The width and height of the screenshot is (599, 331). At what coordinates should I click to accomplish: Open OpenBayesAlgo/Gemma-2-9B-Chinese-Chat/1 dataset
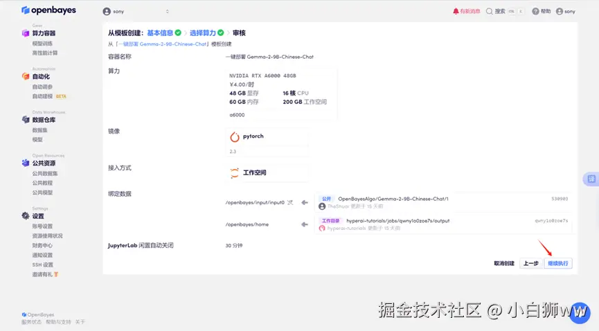coord(393,199)
